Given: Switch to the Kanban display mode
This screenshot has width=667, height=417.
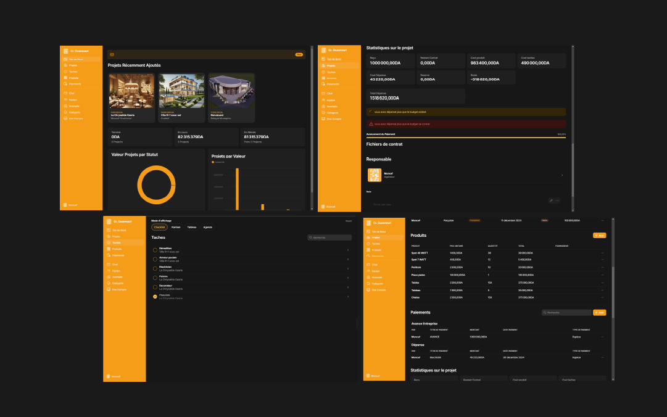Looking at the screenshot, I should click(x=176, y=227).
